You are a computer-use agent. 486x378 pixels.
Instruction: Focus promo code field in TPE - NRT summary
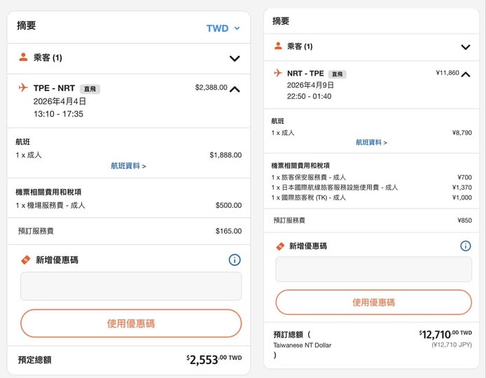click(x=131, y=286)
